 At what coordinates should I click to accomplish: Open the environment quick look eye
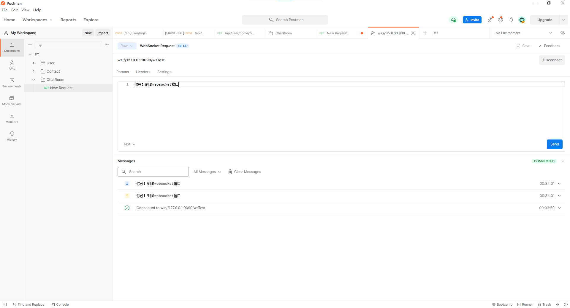[563, 33]
